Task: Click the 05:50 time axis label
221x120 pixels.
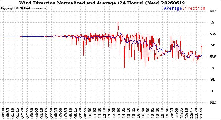Action: coord(51,114)
